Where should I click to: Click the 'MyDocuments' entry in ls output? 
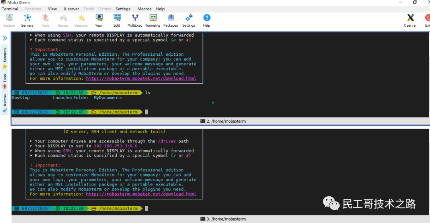tap(108, 98)
